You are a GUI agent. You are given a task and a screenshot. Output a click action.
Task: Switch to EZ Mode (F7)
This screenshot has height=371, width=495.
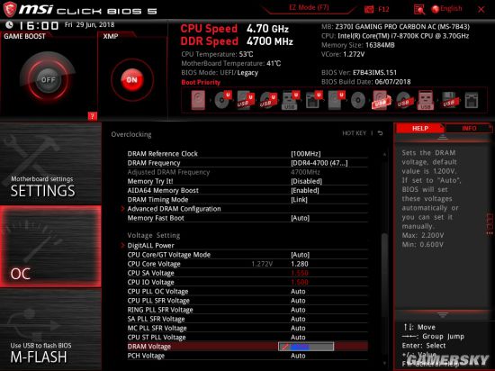point(309,7)
